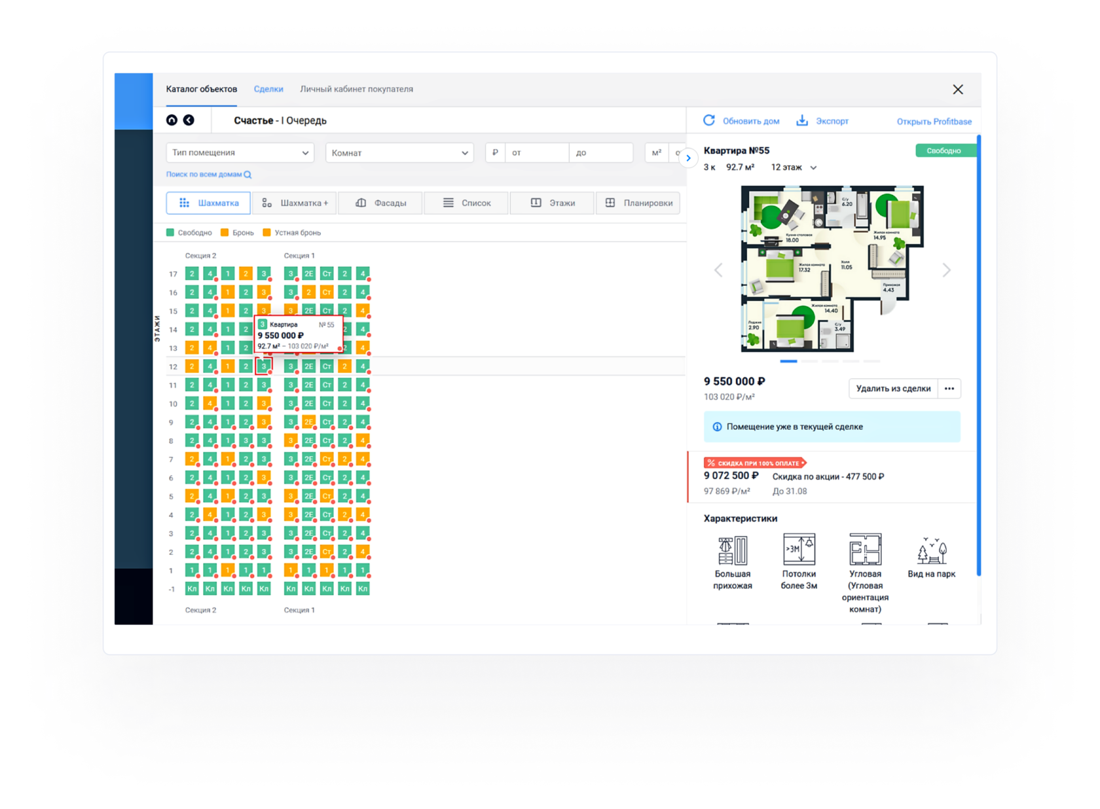Click the info icon in the deal notice
The width and height of the screenshot is (1100, 809).
(717, 427)
